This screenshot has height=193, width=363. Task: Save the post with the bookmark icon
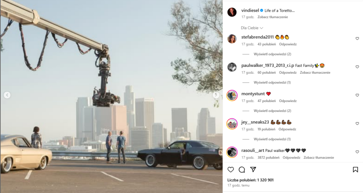click(355, 170)
